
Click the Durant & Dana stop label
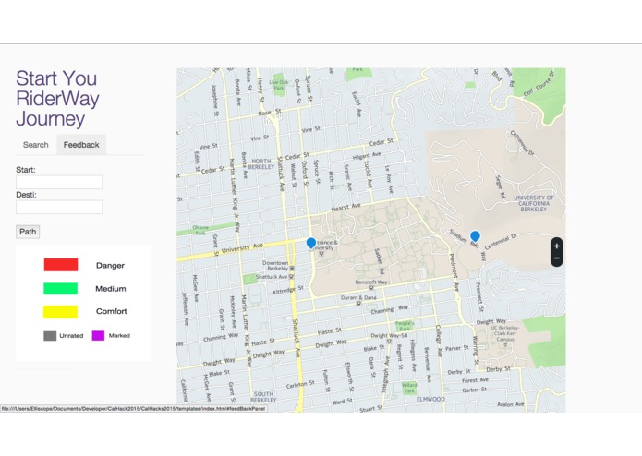coord(358,298)
